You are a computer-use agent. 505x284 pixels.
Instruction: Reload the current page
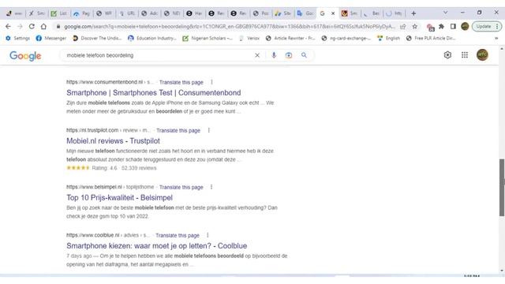[x=32, y=26]
